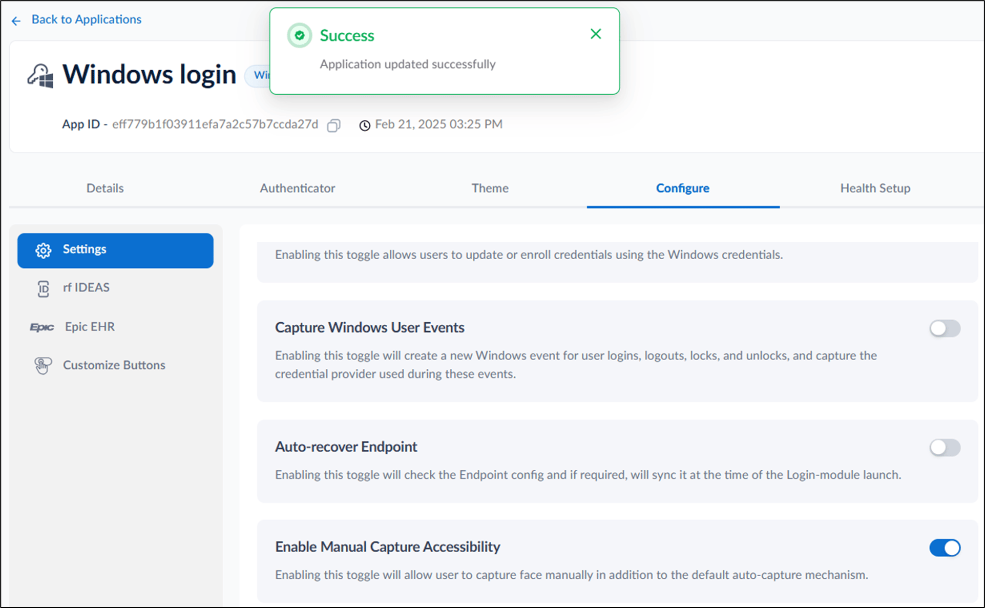Image resolution: width=985 pixels, height=608 pixels.
Task: Click the App ID value eff779b1f03911efa7a2c57b7ccda27d
Action: (x=215, y=124)
